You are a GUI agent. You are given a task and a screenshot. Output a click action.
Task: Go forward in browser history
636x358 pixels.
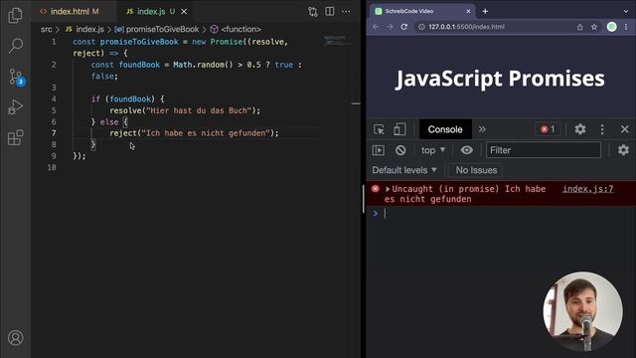(390, 27)
